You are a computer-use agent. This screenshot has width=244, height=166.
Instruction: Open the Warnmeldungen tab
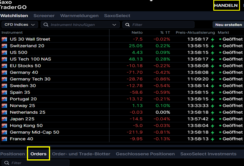(x=79, y=16)
